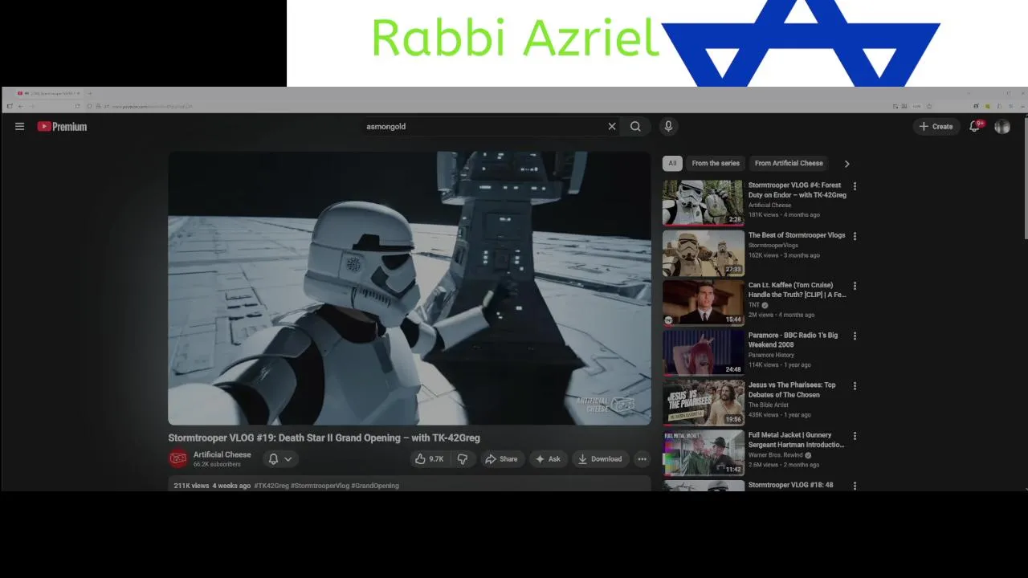Open options menu for Stormtrooper VLOG #4

[855, 186]
